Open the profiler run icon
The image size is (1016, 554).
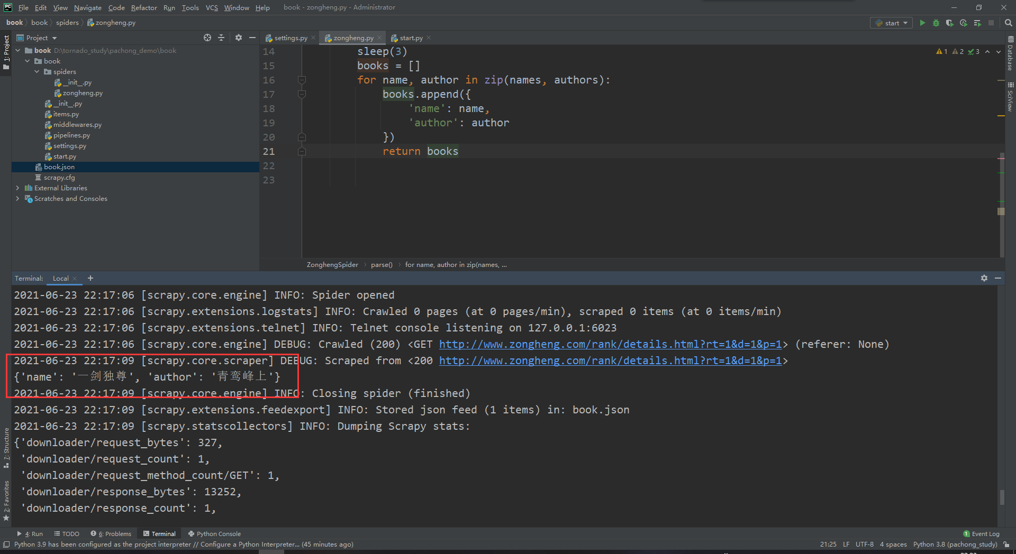tap(964, 23)
